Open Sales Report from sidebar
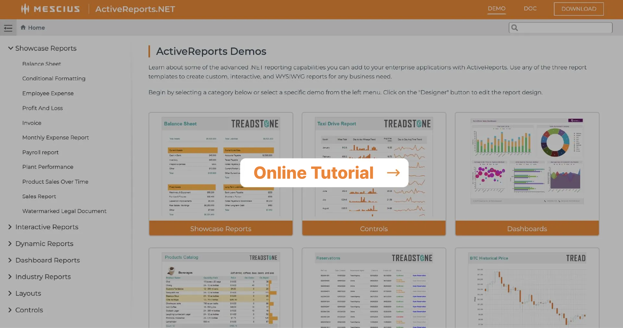623x328 pixels. 39,196
